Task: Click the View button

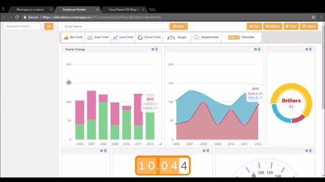Action: click(254, 26)
